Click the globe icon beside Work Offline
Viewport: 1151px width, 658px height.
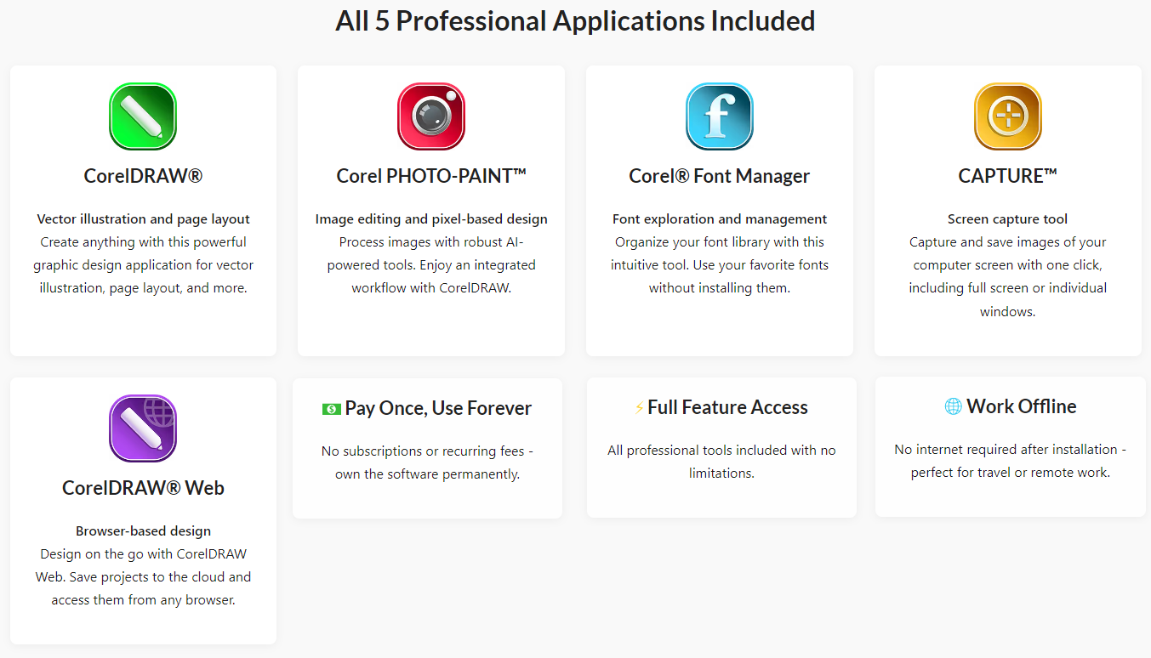(954, 407)
